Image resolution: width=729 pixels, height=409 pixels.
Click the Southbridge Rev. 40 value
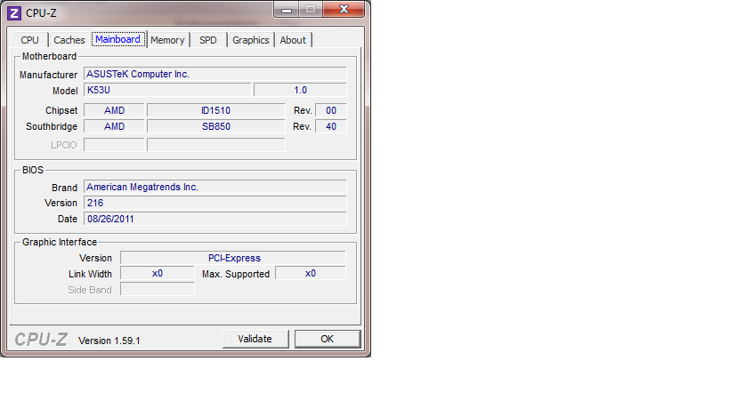[331, 126]
